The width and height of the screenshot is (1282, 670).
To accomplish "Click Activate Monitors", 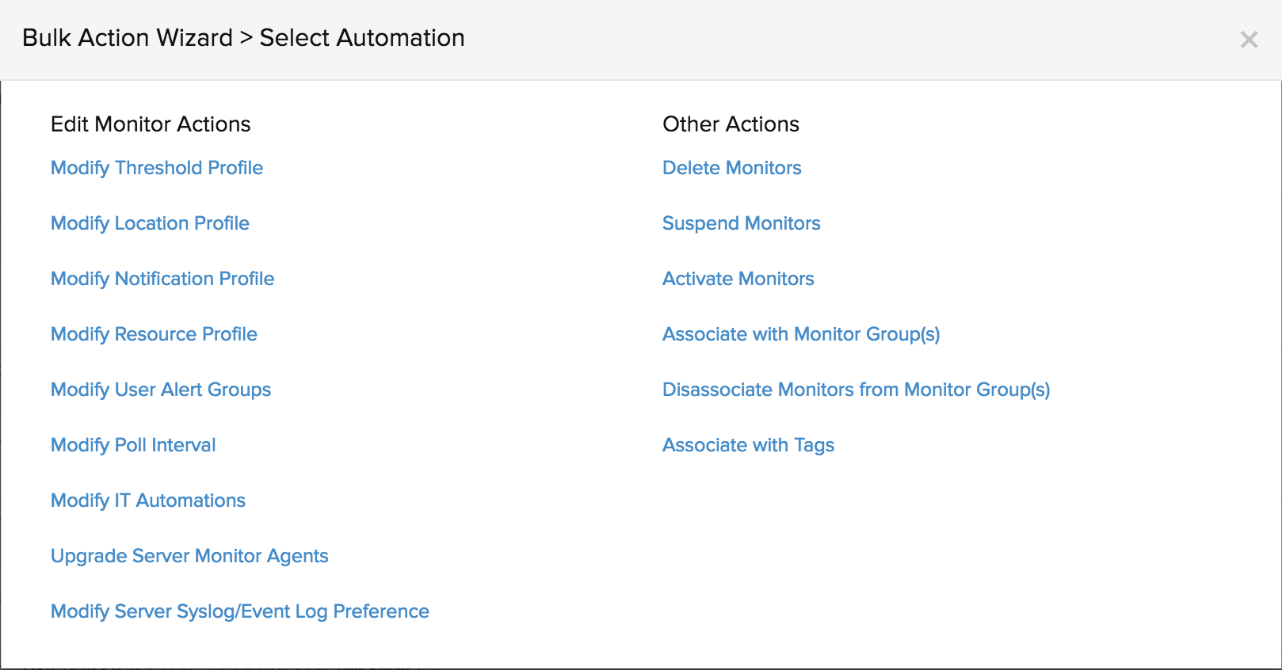I will click(738, 279).
